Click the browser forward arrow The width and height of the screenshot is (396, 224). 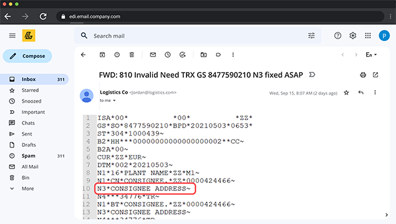[25, 16]
